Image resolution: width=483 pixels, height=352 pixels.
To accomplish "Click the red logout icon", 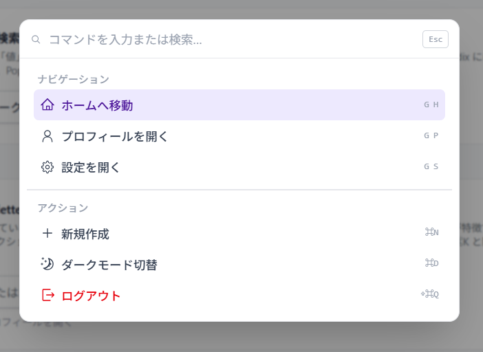I will point(48,295).
